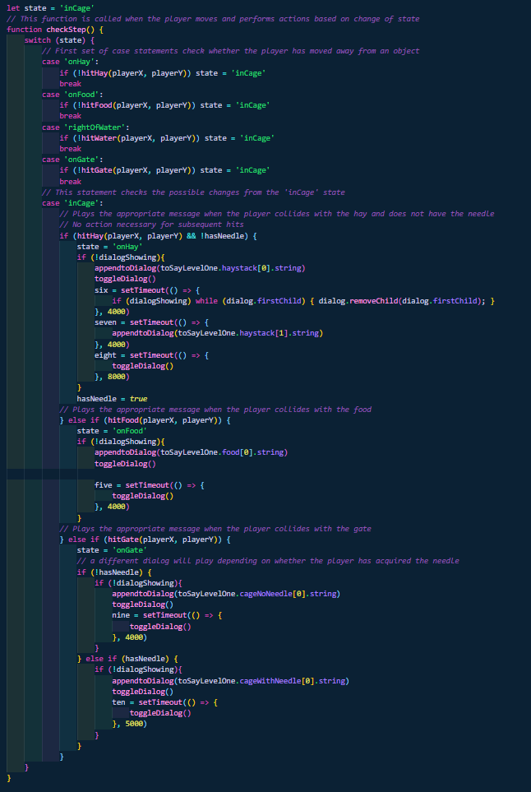Click the comment "a different dialog will play"
Image resolution: width=531 pixels, height=792 pixels.
point(268,561)
